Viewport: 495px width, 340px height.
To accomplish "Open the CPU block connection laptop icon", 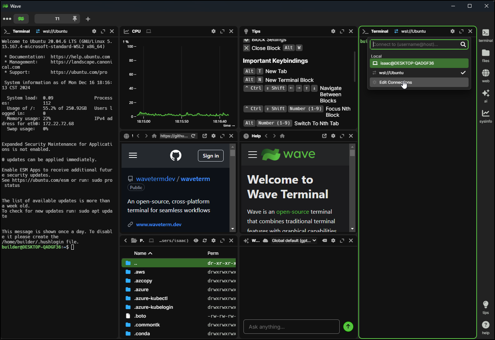I will pos(149,31).
